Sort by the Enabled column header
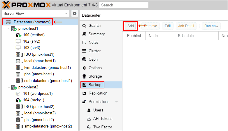The width and height of the screenshot is (228, 131). [134, 36]
